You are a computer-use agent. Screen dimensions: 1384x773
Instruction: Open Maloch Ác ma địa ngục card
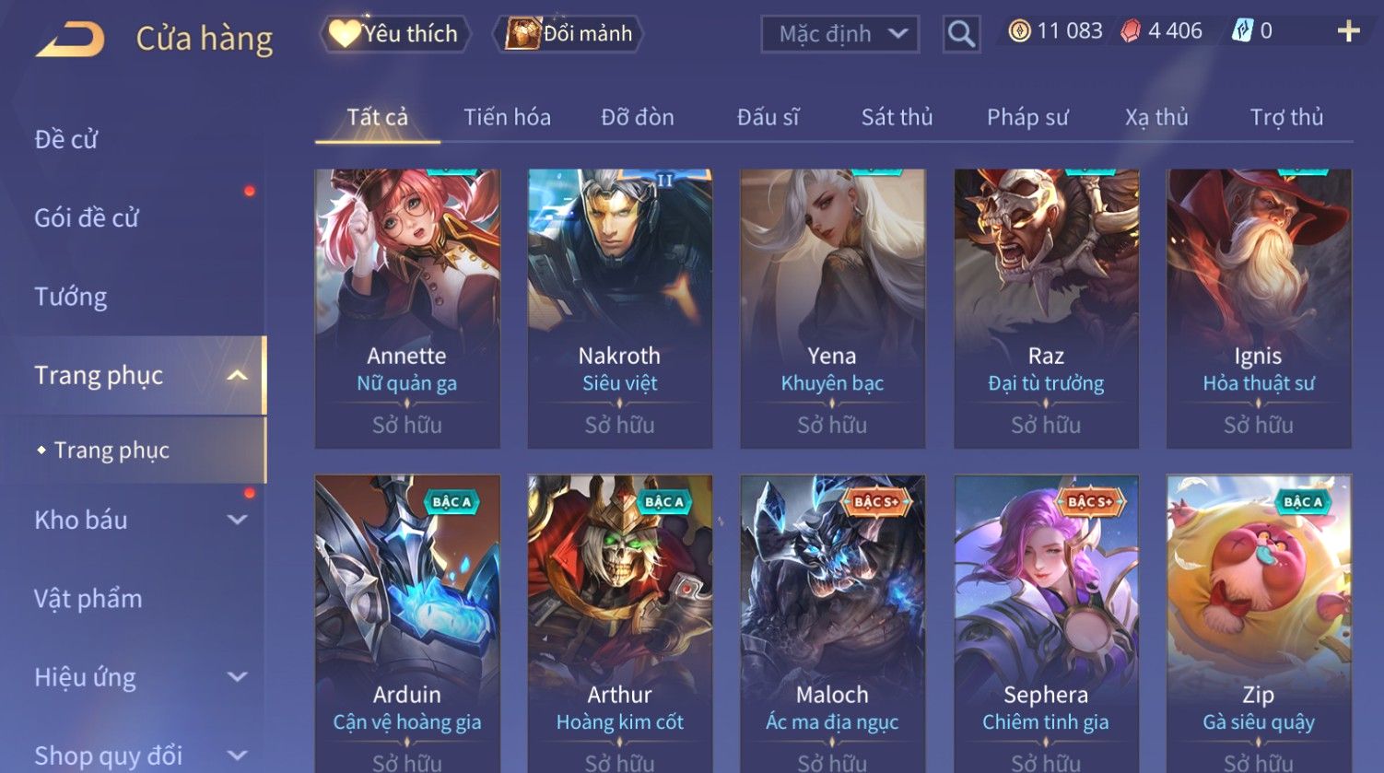832,624
